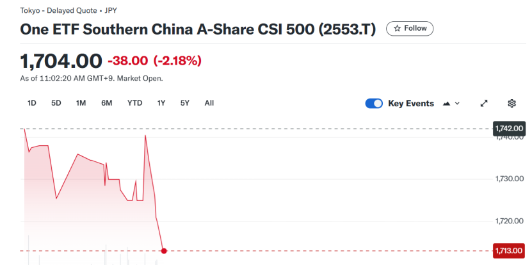The height and width of the screenshot is (265, 532).
Task: Select the 1Y time range
Action: pyautogui.click(x=161, y=103)
